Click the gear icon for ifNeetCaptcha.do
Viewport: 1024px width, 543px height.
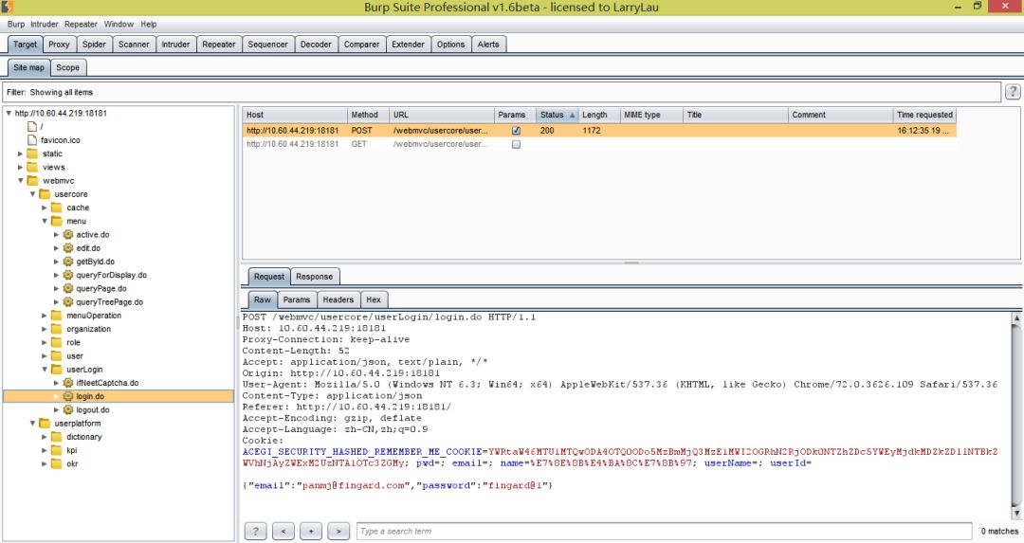click(x=68, y=383)
